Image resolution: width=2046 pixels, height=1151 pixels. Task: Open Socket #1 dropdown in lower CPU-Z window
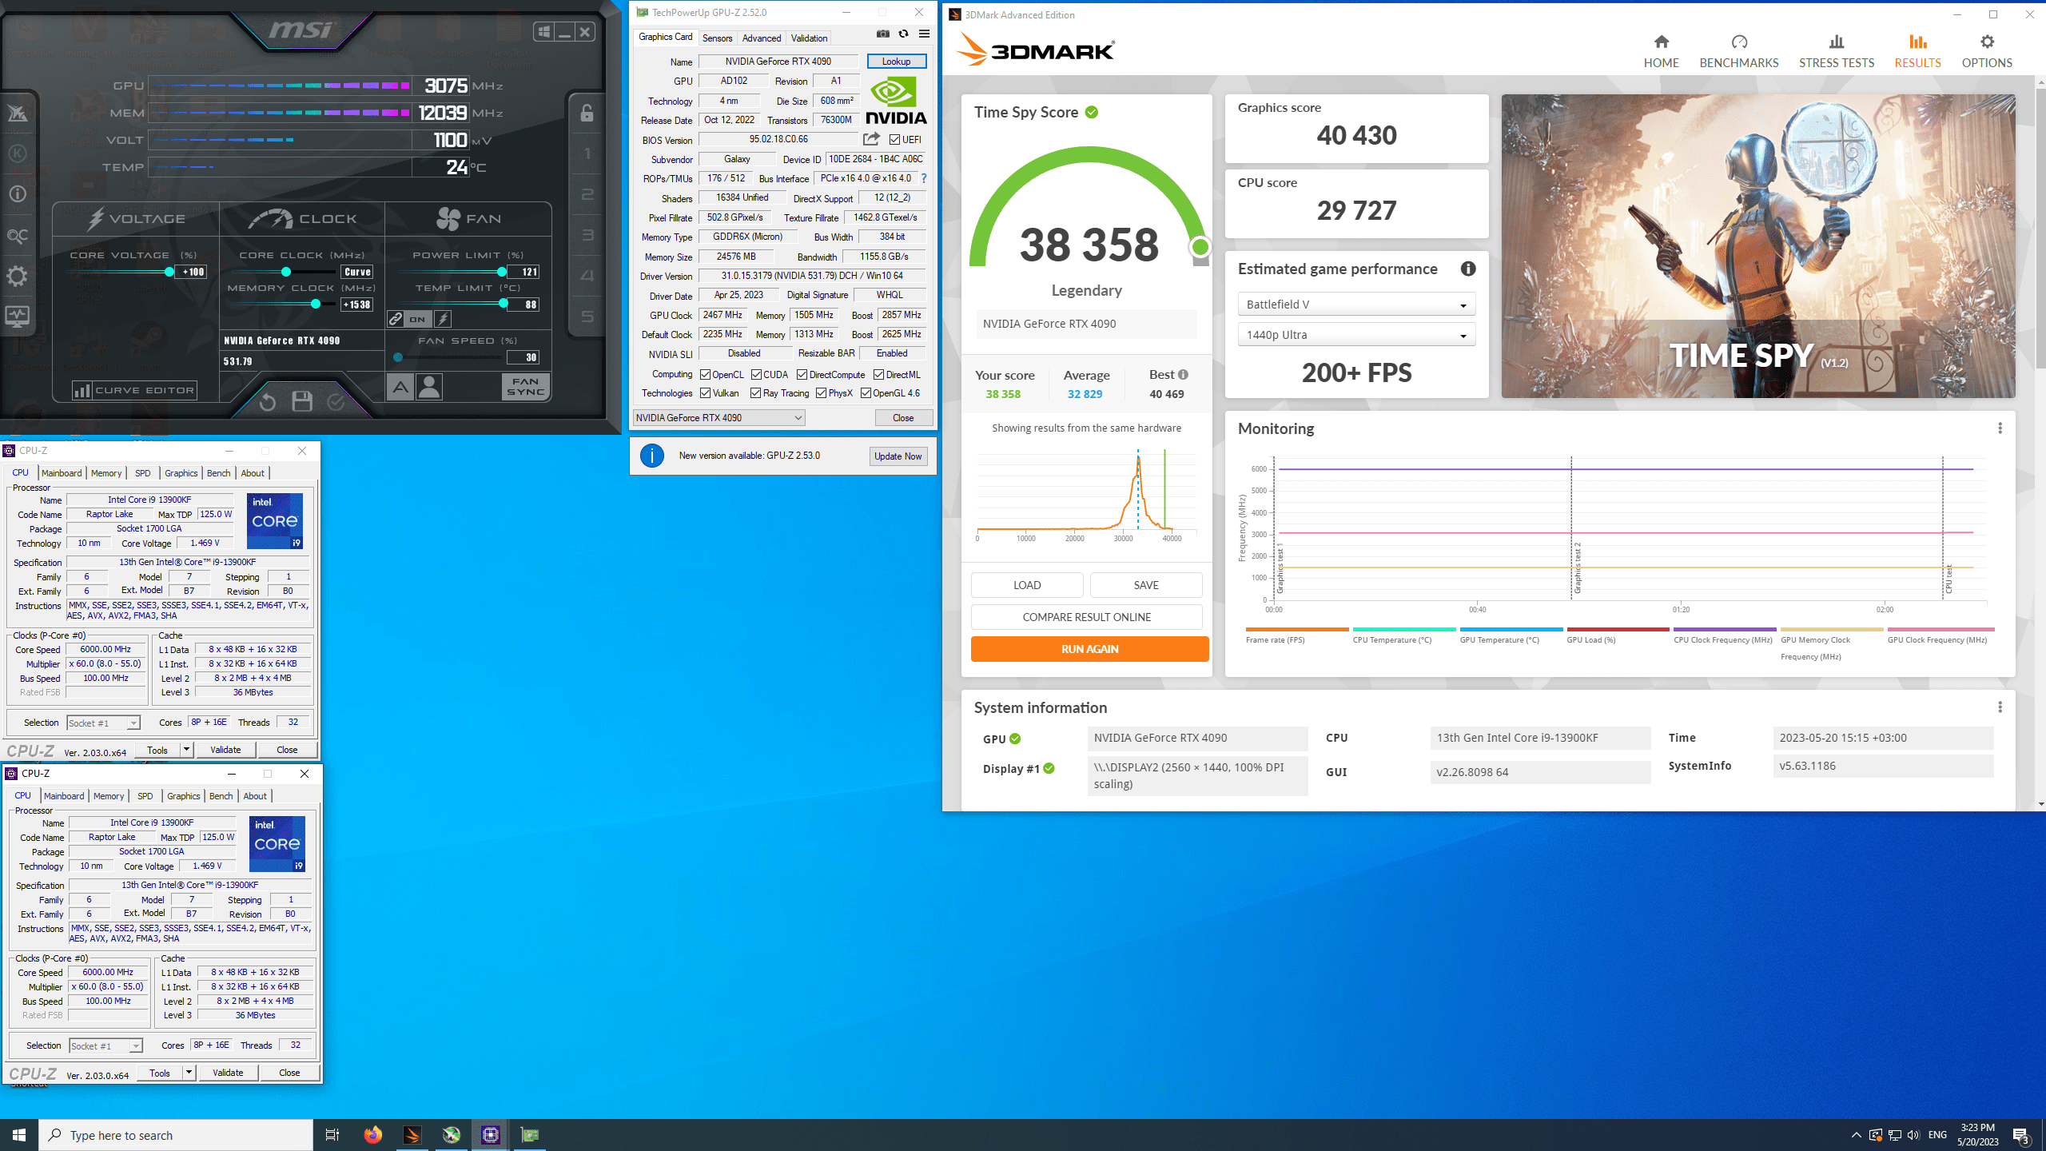(x=105, y=1045)
